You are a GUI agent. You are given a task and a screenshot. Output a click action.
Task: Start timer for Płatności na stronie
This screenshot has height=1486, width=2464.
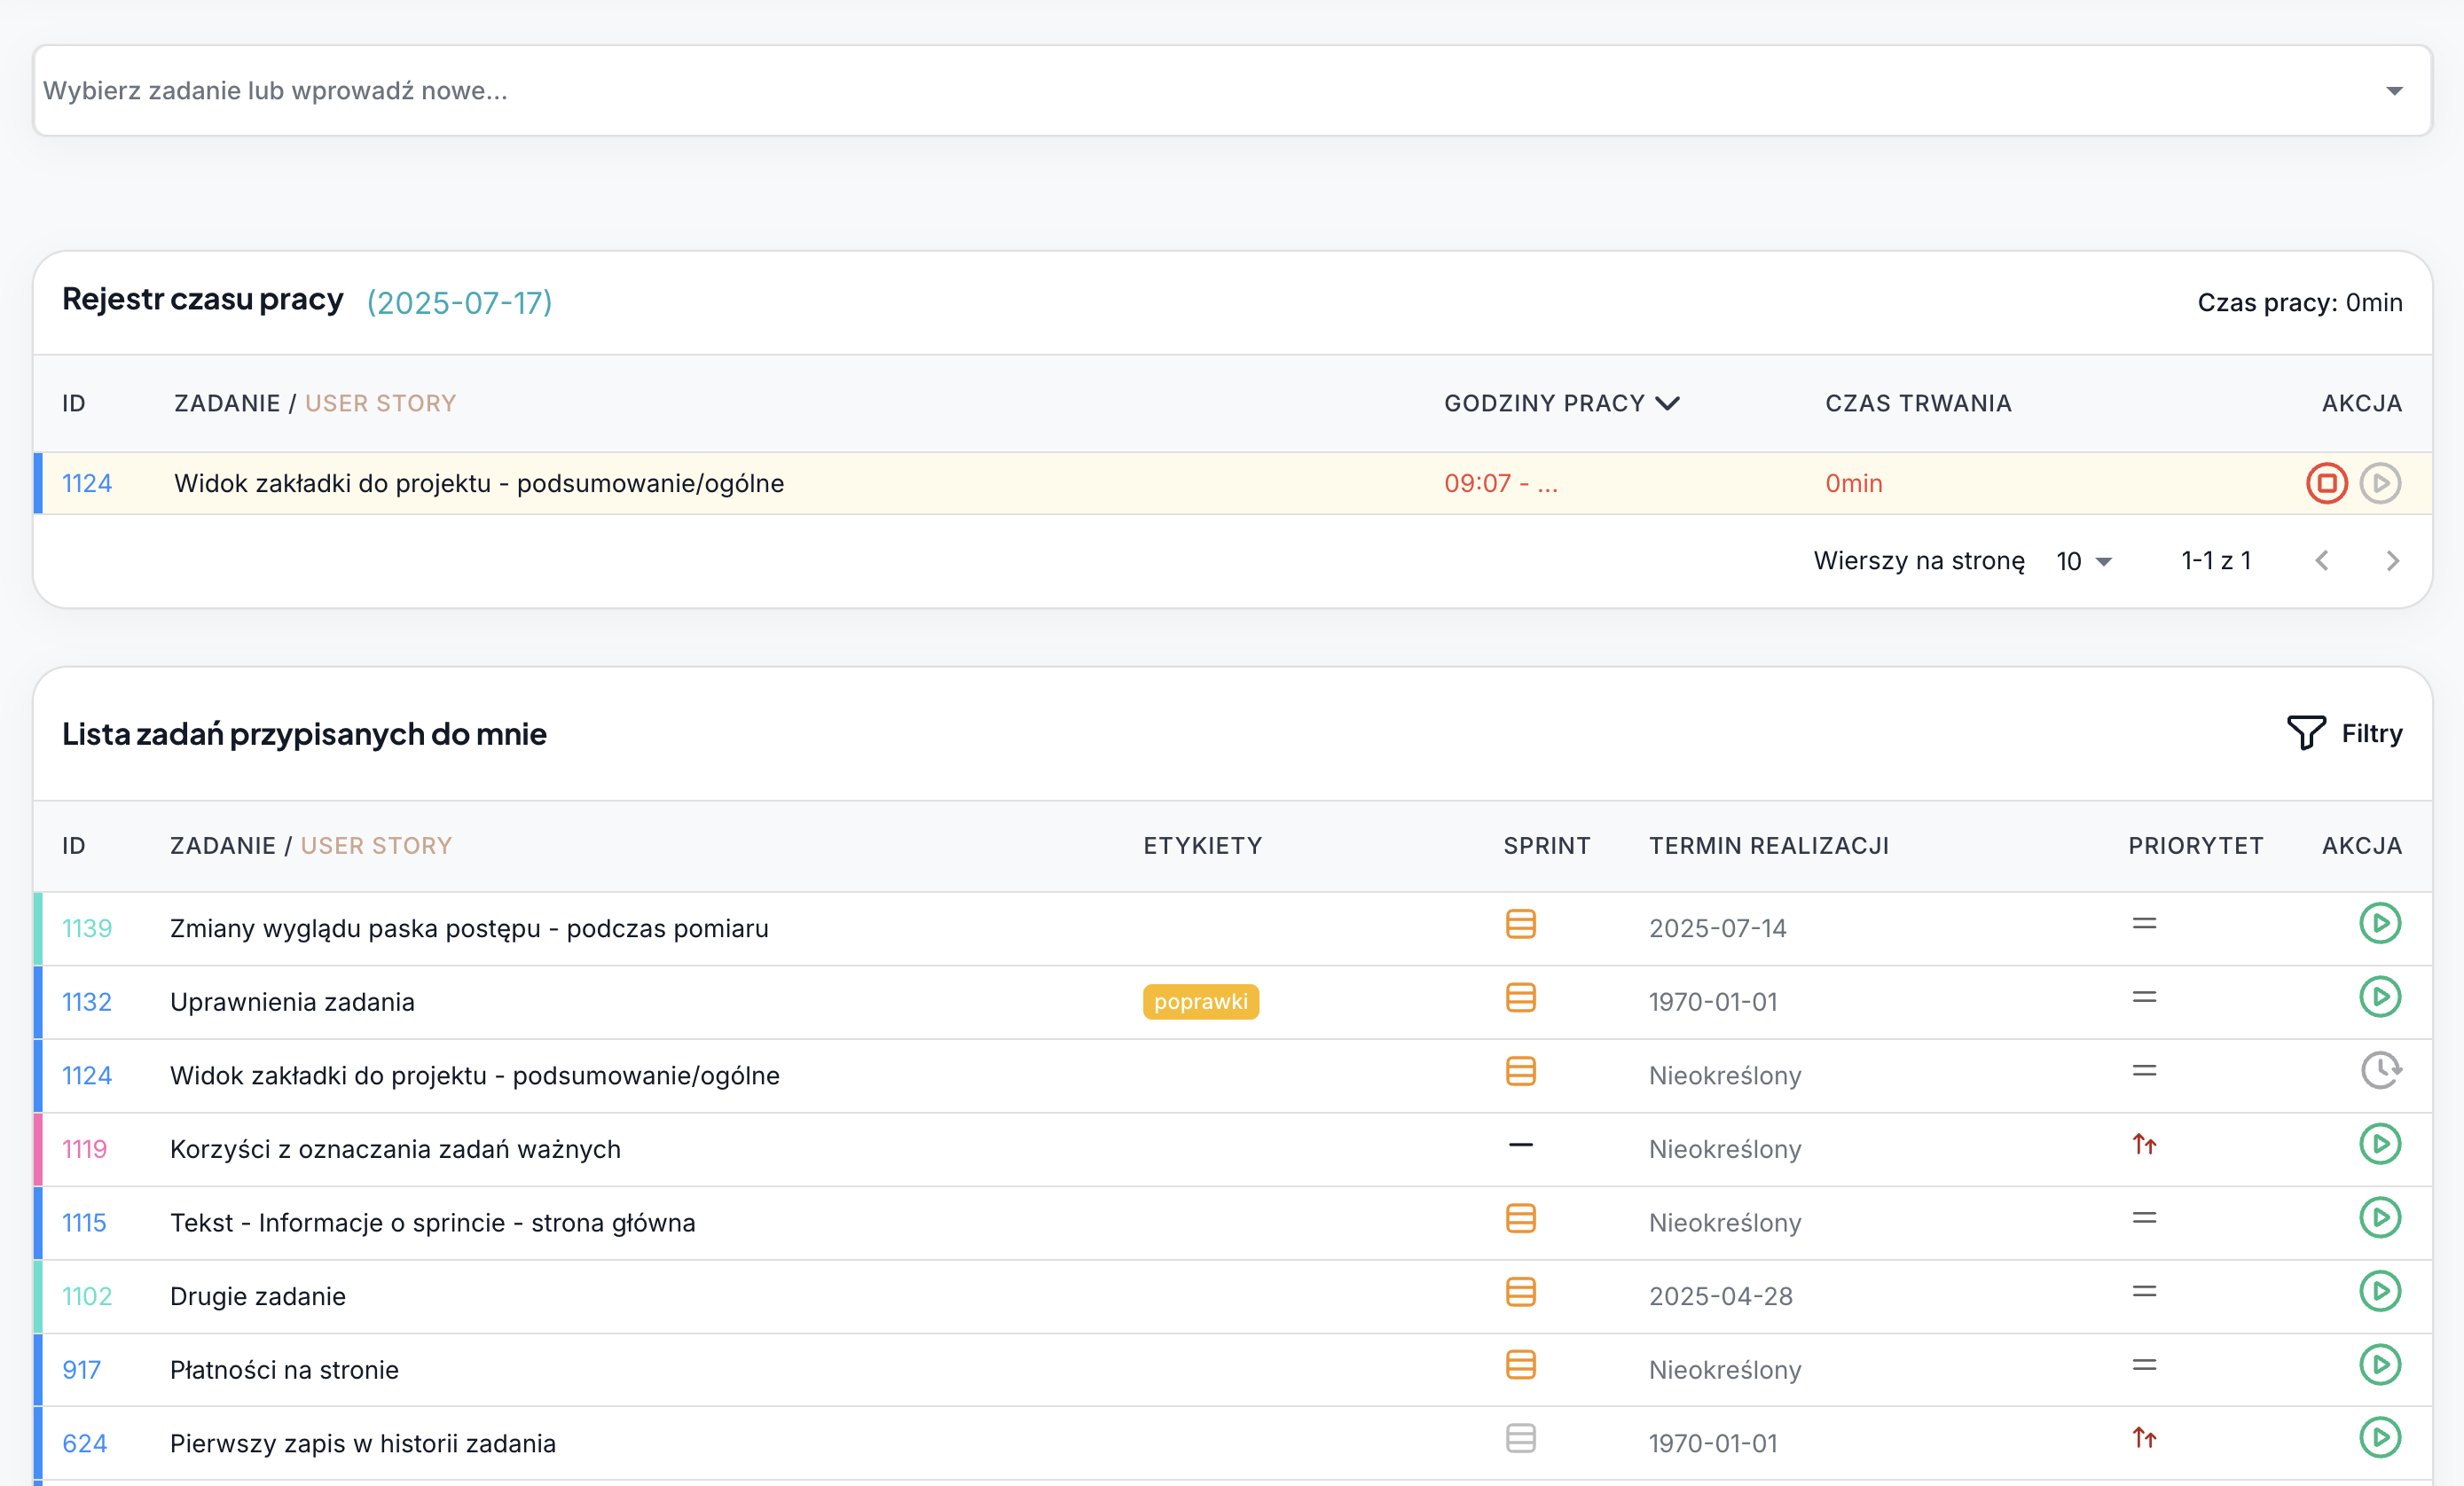(2380, 1365)
